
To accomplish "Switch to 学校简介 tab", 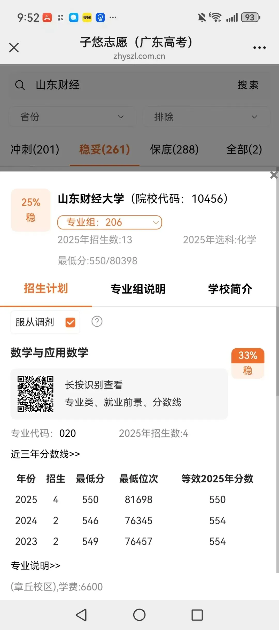I will [230, 289].
